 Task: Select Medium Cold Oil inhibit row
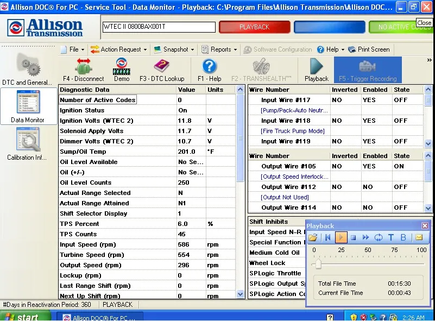pyautogui.click(x=276, y=253)
